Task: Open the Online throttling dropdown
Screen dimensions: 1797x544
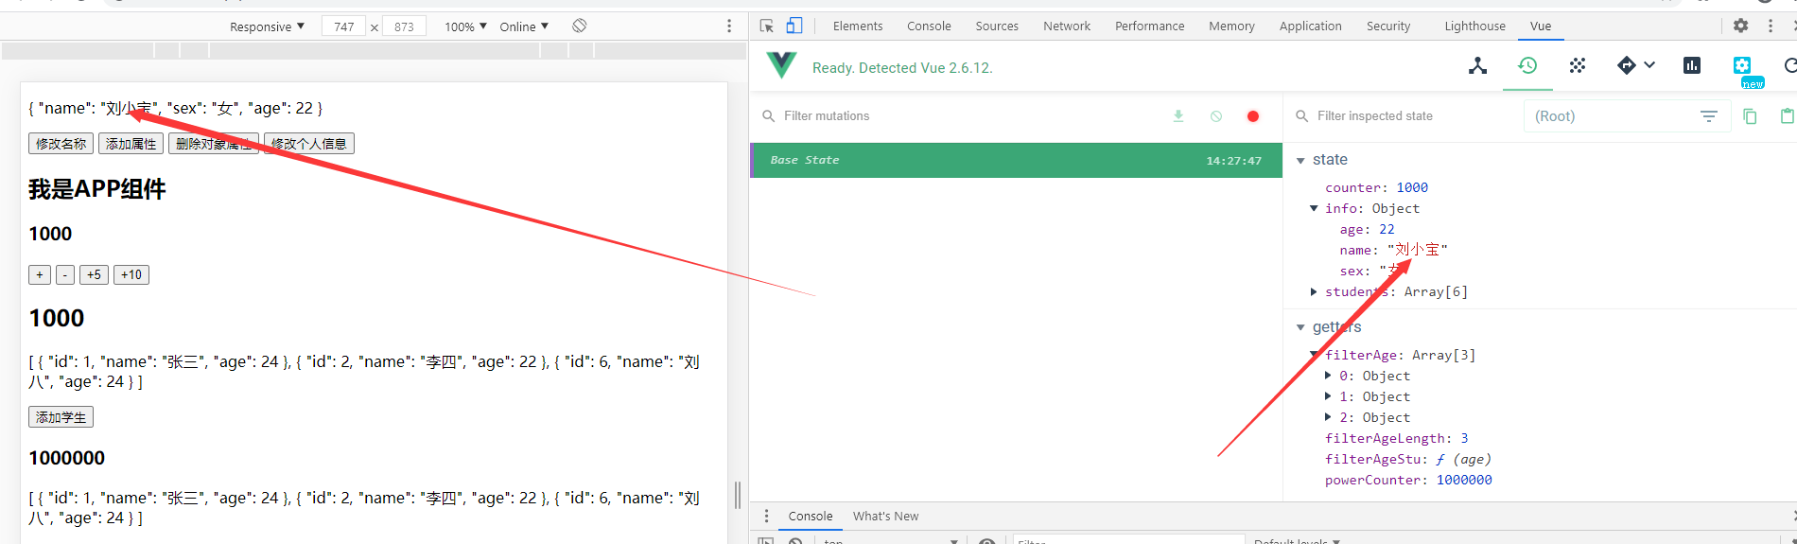Action: [524, 26]
